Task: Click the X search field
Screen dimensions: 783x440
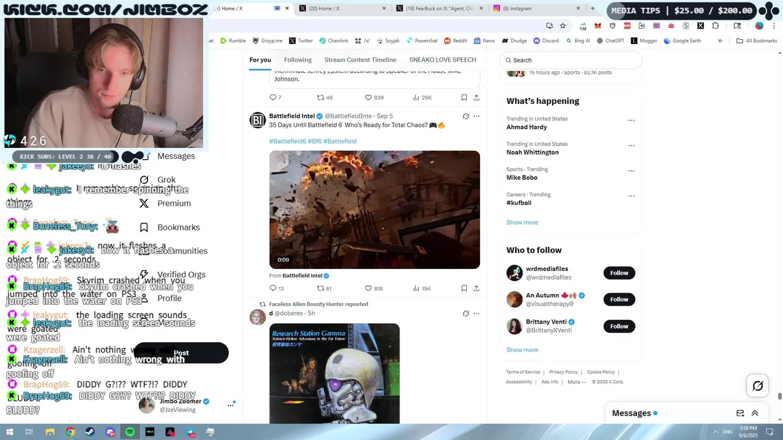Action: pos(571,60)
